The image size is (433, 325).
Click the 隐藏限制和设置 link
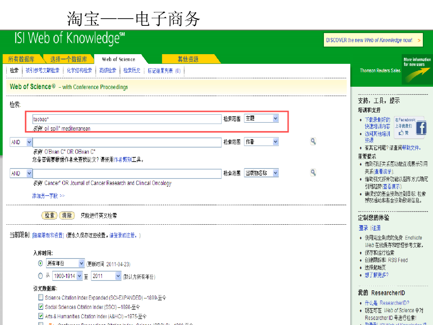tap(48, 235)
